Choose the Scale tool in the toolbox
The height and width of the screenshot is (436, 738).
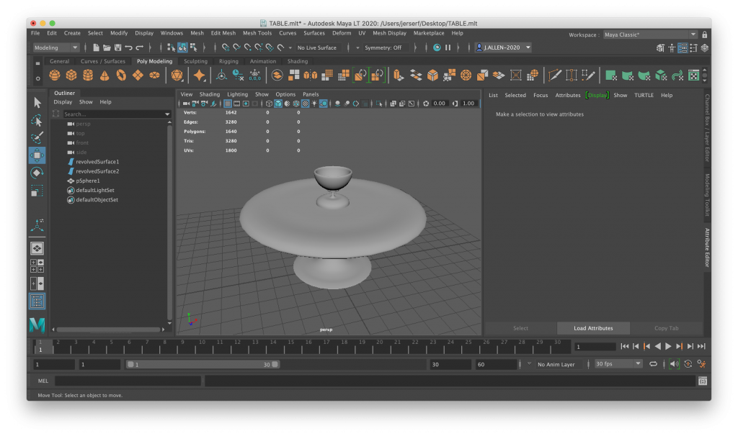click(37, 191)
